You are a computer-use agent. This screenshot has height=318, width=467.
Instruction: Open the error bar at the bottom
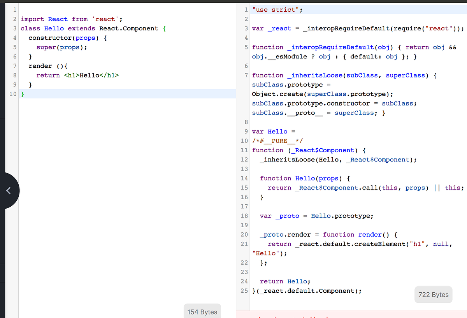click(350, 315)
